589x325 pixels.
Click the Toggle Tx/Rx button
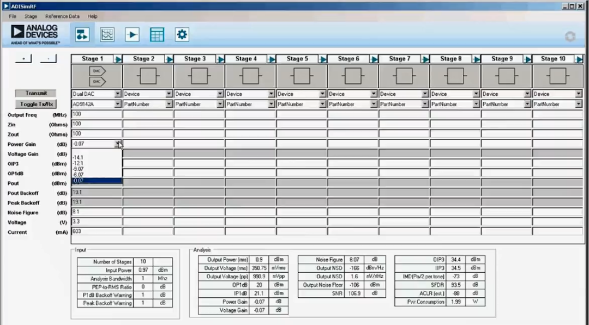pyautogui.click(x=36, y=104)
